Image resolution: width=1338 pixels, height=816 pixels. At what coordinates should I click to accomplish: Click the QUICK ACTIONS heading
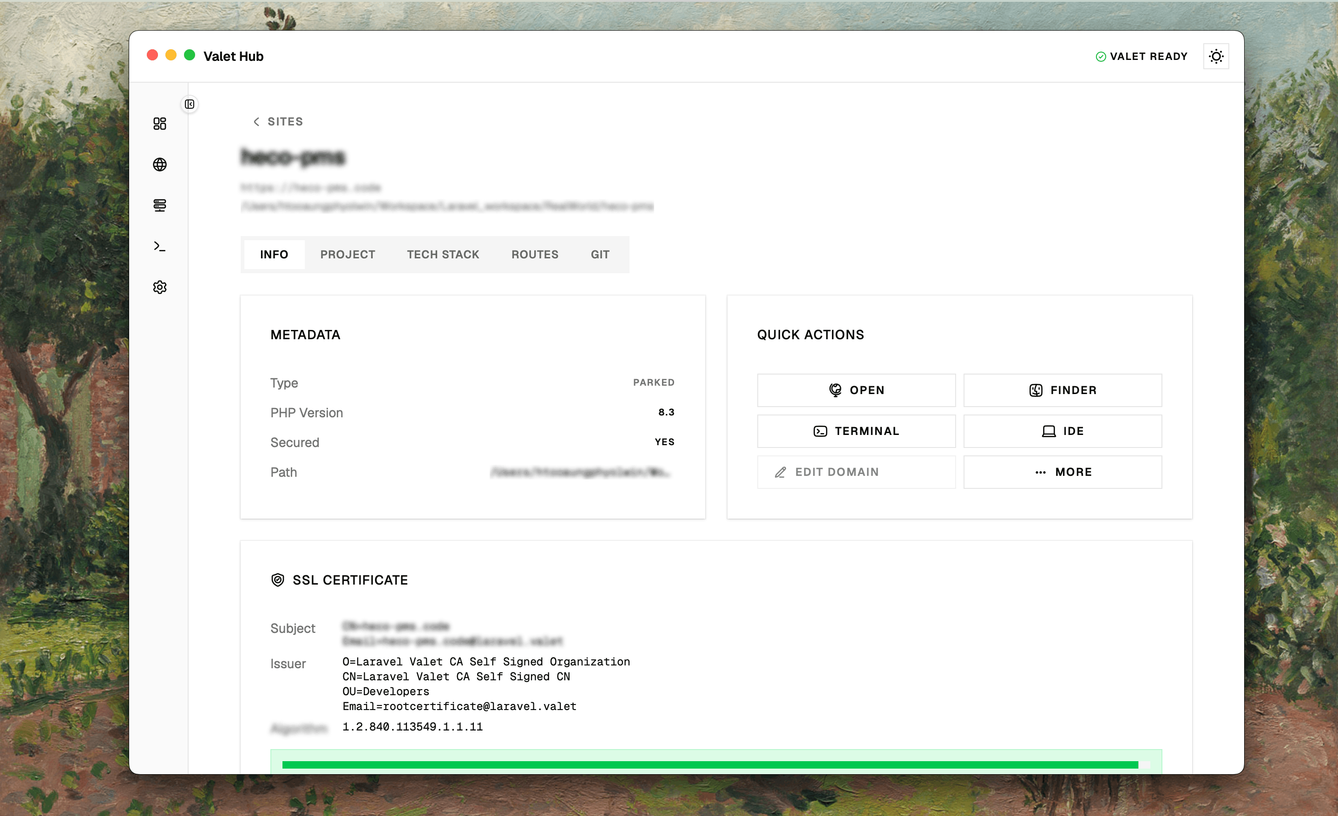[811, 335]
